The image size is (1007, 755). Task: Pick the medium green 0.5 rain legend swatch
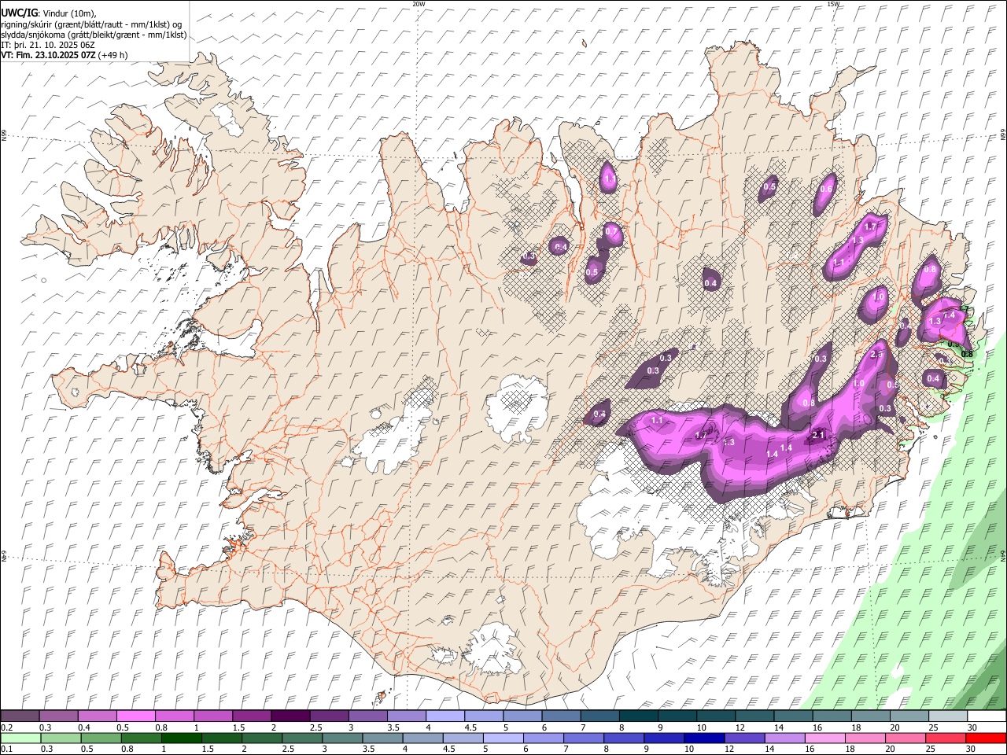pyautogui.click(x=101, y=738)
